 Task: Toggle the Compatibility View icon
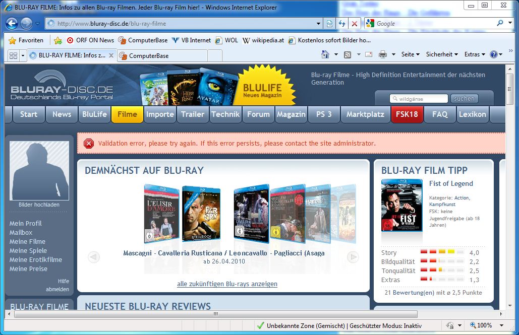pos(330,24)
